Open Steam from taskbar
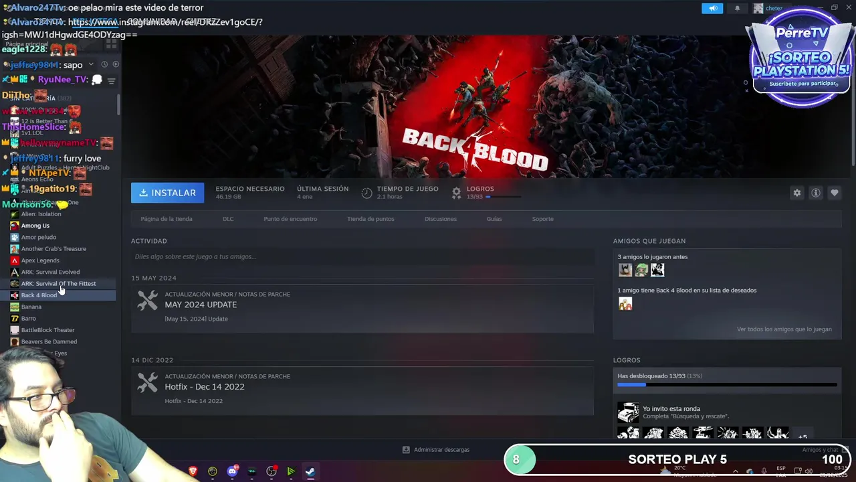This screenshot has height=482, width=856. pos(310,471)
